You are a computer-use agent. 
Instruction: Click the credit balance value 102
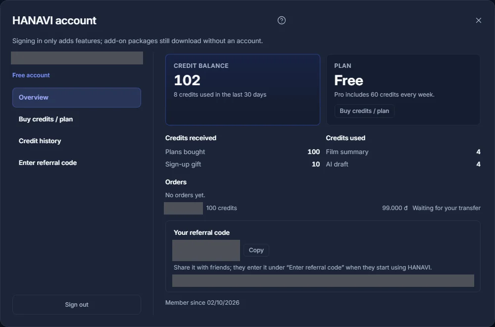click(187, 80)
